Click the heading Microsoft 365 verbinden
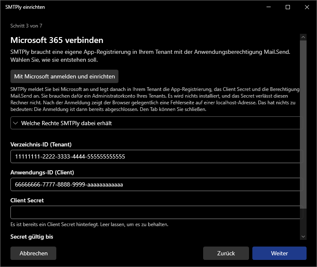The image size is (317, 267). 57,40
